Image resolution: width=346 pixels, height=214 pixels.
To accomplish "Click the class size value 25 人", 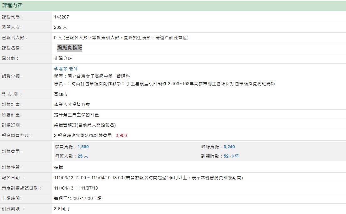I will [83, 156].
